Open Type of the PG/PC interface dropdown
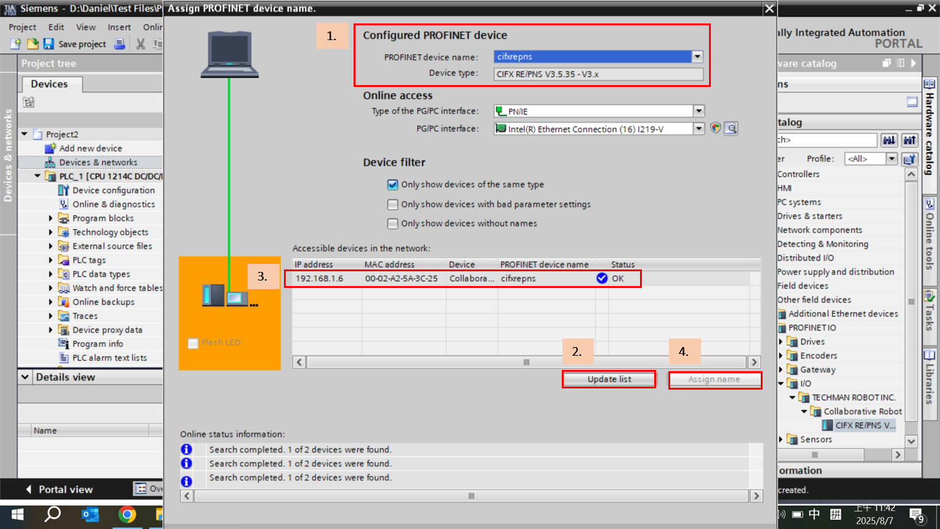940x529 pixels. pos(699,111)
